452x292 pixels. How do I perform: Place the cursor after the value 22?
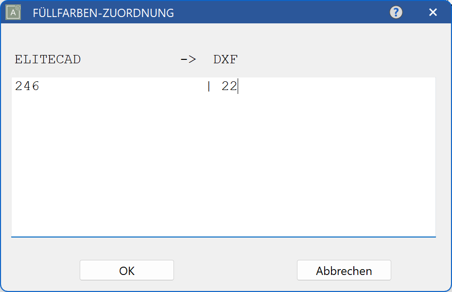tap(238, 86)
